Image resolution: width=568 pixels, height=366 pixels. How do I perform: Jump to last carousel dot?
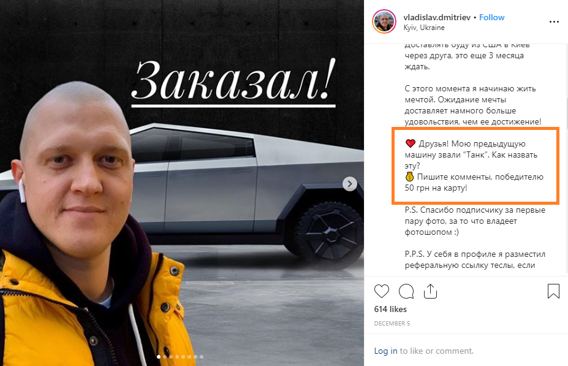tap(202, 357)
